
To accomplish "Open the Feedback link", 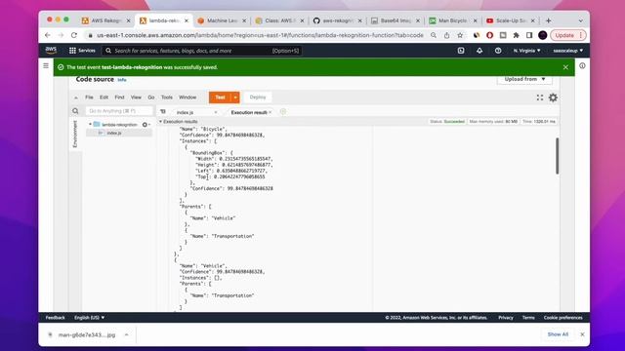I will click(x=55, y=318).
